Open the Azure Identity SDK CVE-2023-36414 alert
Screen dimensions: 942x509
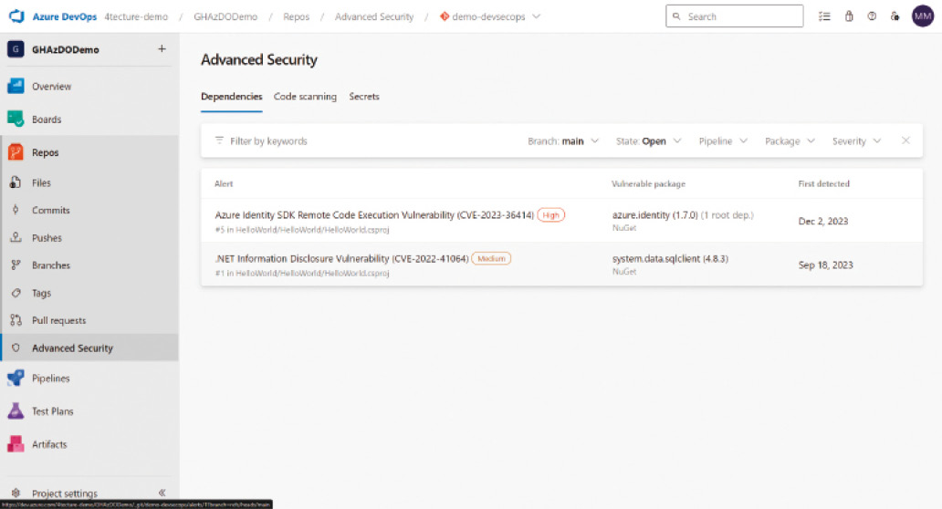coord(374,215)
